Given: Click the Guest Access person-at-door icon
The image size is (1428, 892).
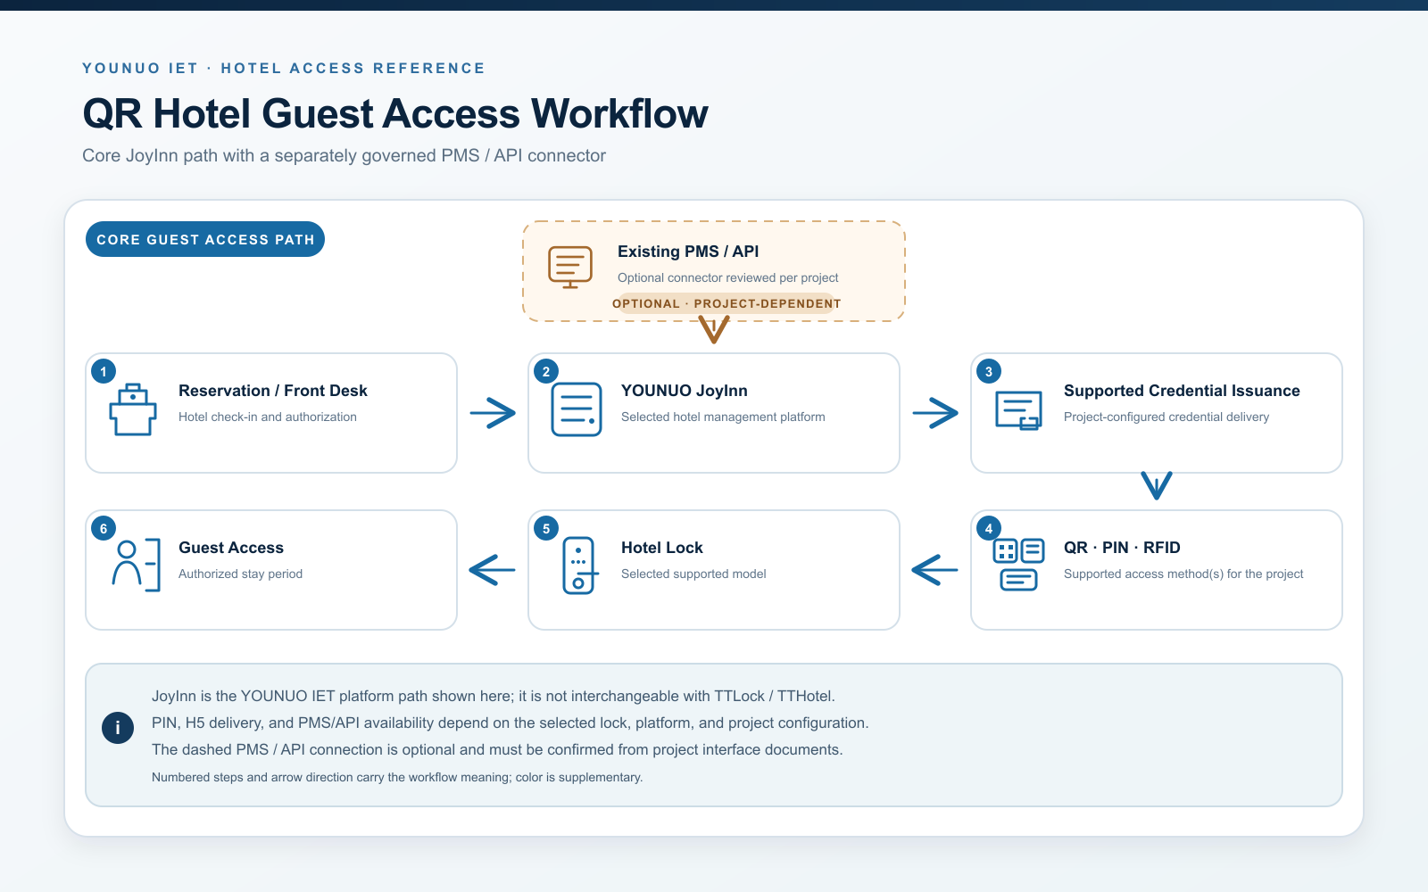Looking at the screenshot, I should pos(136,565).
